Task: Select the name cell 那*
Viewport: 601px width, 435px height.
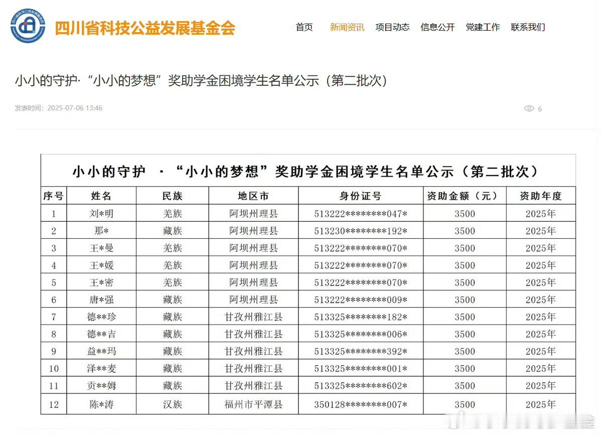Action: 101,231
